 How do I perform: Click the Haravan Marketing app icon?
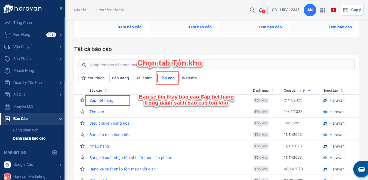tap(7, 176)
